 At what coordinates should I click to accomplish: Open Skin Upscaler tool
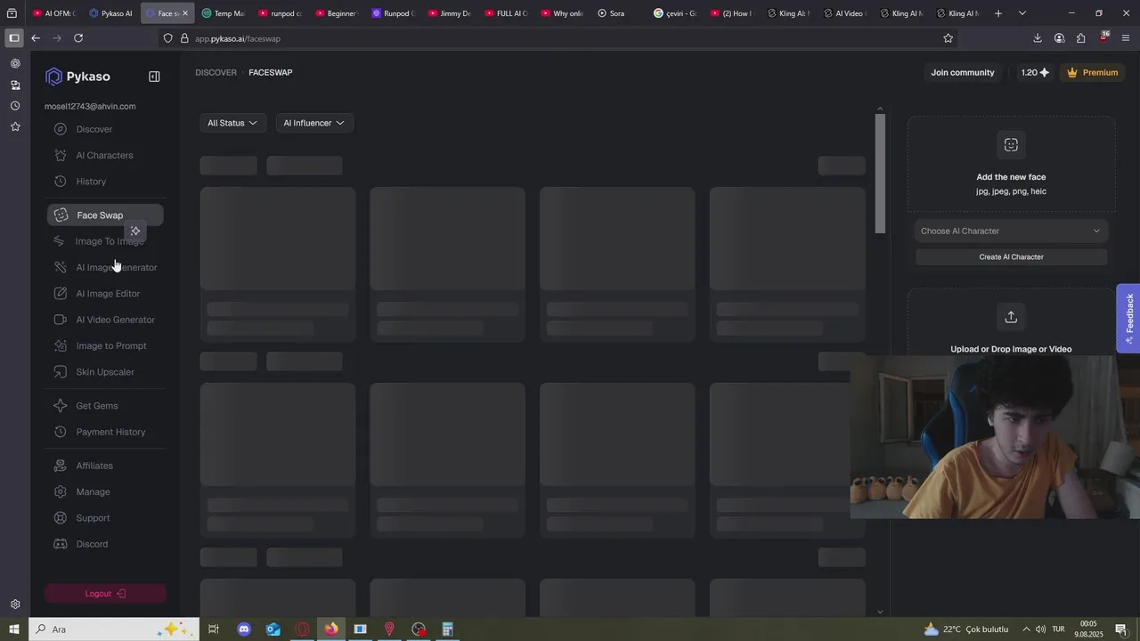(x=105, y=372)
